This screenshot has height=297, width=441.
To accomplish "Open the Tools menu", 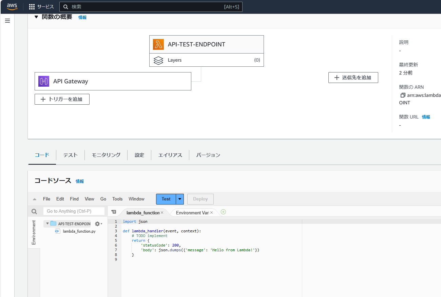I will [x=117, y=199].
